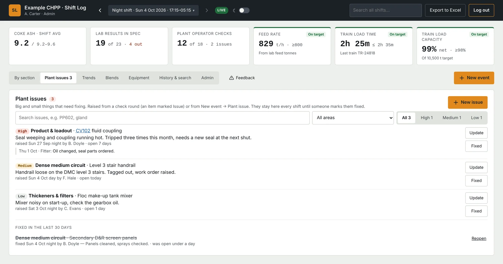Filter issues by Low 1
Viewport: 503px width, 264px height.
click(476, 118)
